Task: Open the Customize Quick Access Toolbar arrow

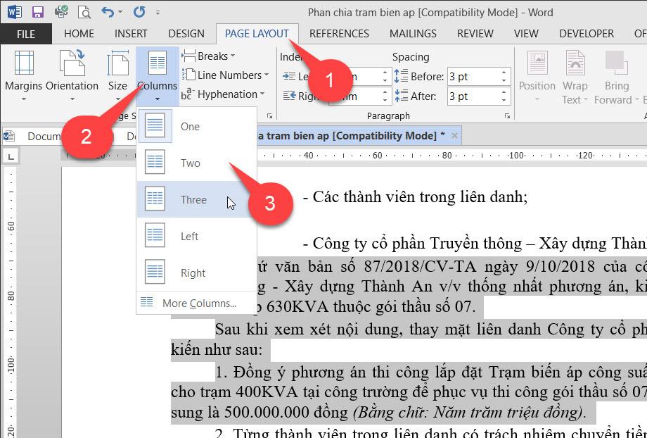Action: tap(158, 11)
